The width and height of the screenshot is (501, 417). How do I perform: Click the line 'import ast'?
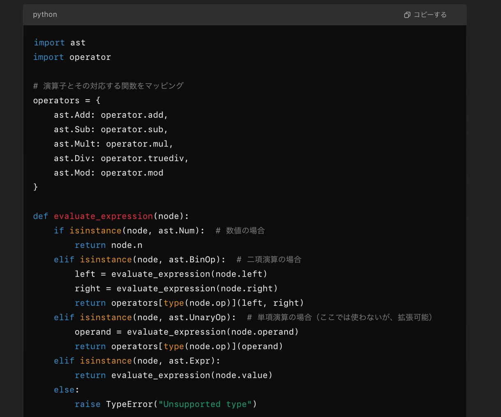60,43
